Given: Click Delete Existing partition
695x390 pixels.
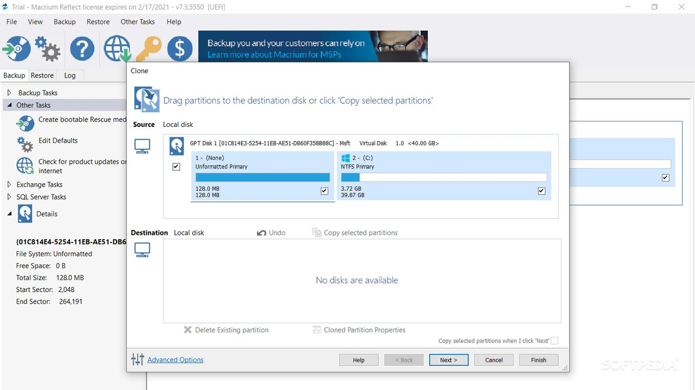Looking at the screenshot, I should [226, 330].
